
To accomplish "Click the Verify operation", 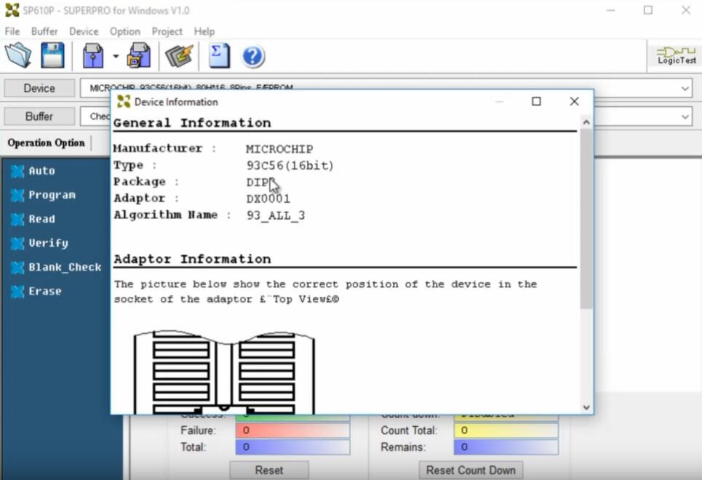I will pyautogui.click(x=48, y=243).
